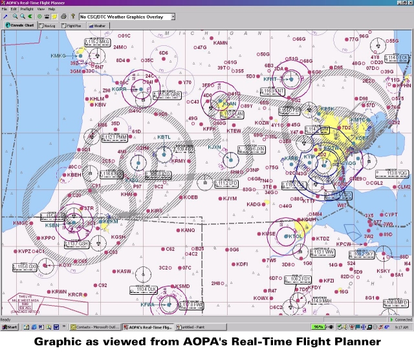Click the KMKG airport symbol on chart
Viewport: 414px width, 353px height.
point(80,56)
